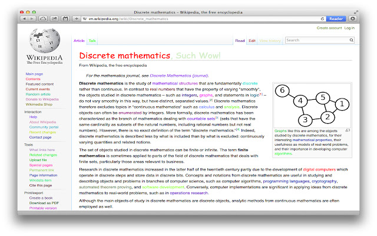Click the Create account link
This screenshot has width=377, height=236.
point(329,28)
